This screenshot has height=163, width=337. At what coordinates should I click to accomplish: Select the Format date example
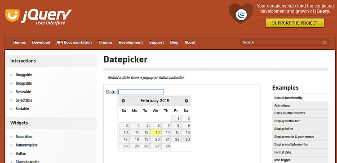(300, 153)
